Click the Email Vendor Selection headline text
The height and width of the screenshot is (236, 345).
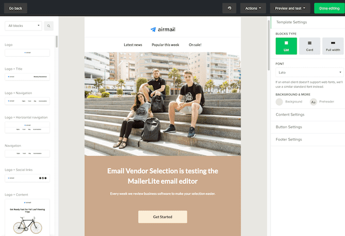[x=162, y=176]
